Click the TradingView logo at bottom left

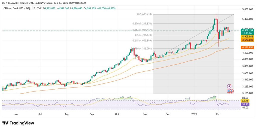tap(18, 123)
